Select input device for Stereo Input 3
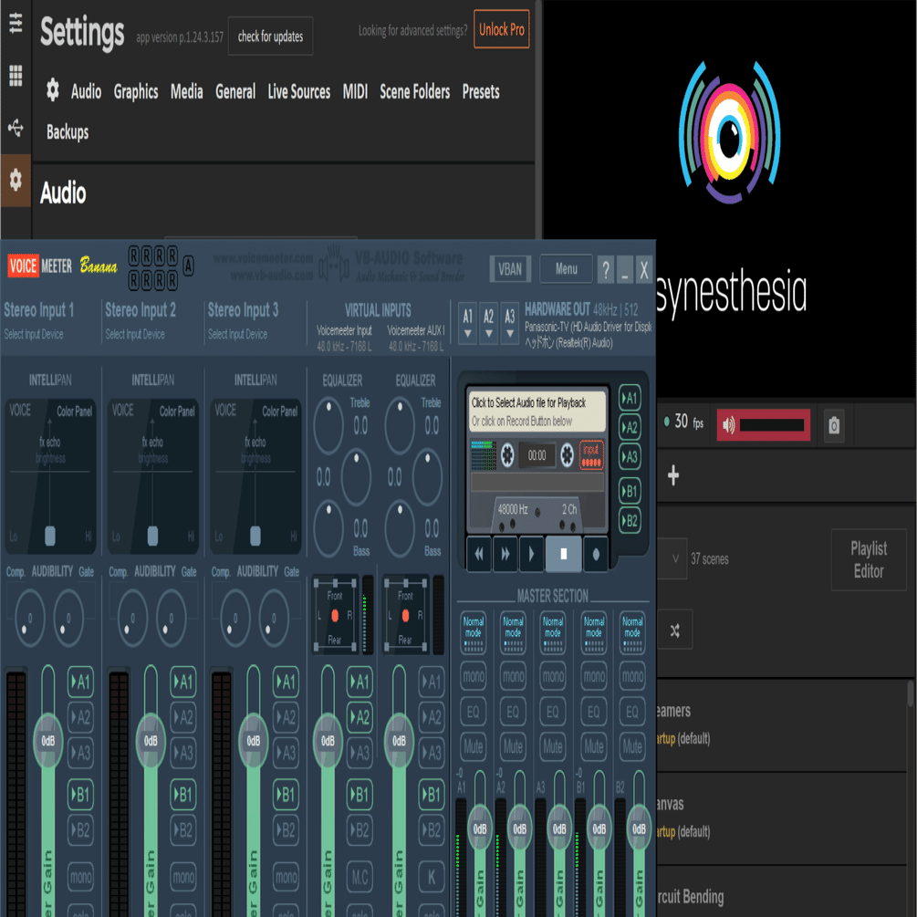Image resolution: width=917 pixels, height=917 pixels. point(238,335)
